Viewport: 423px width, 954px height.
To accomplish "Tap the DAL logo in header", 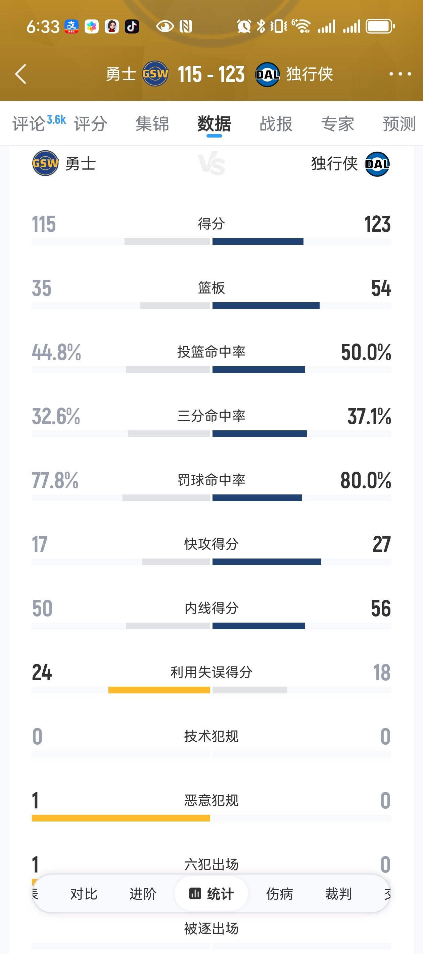I will (x=267, y=74).
